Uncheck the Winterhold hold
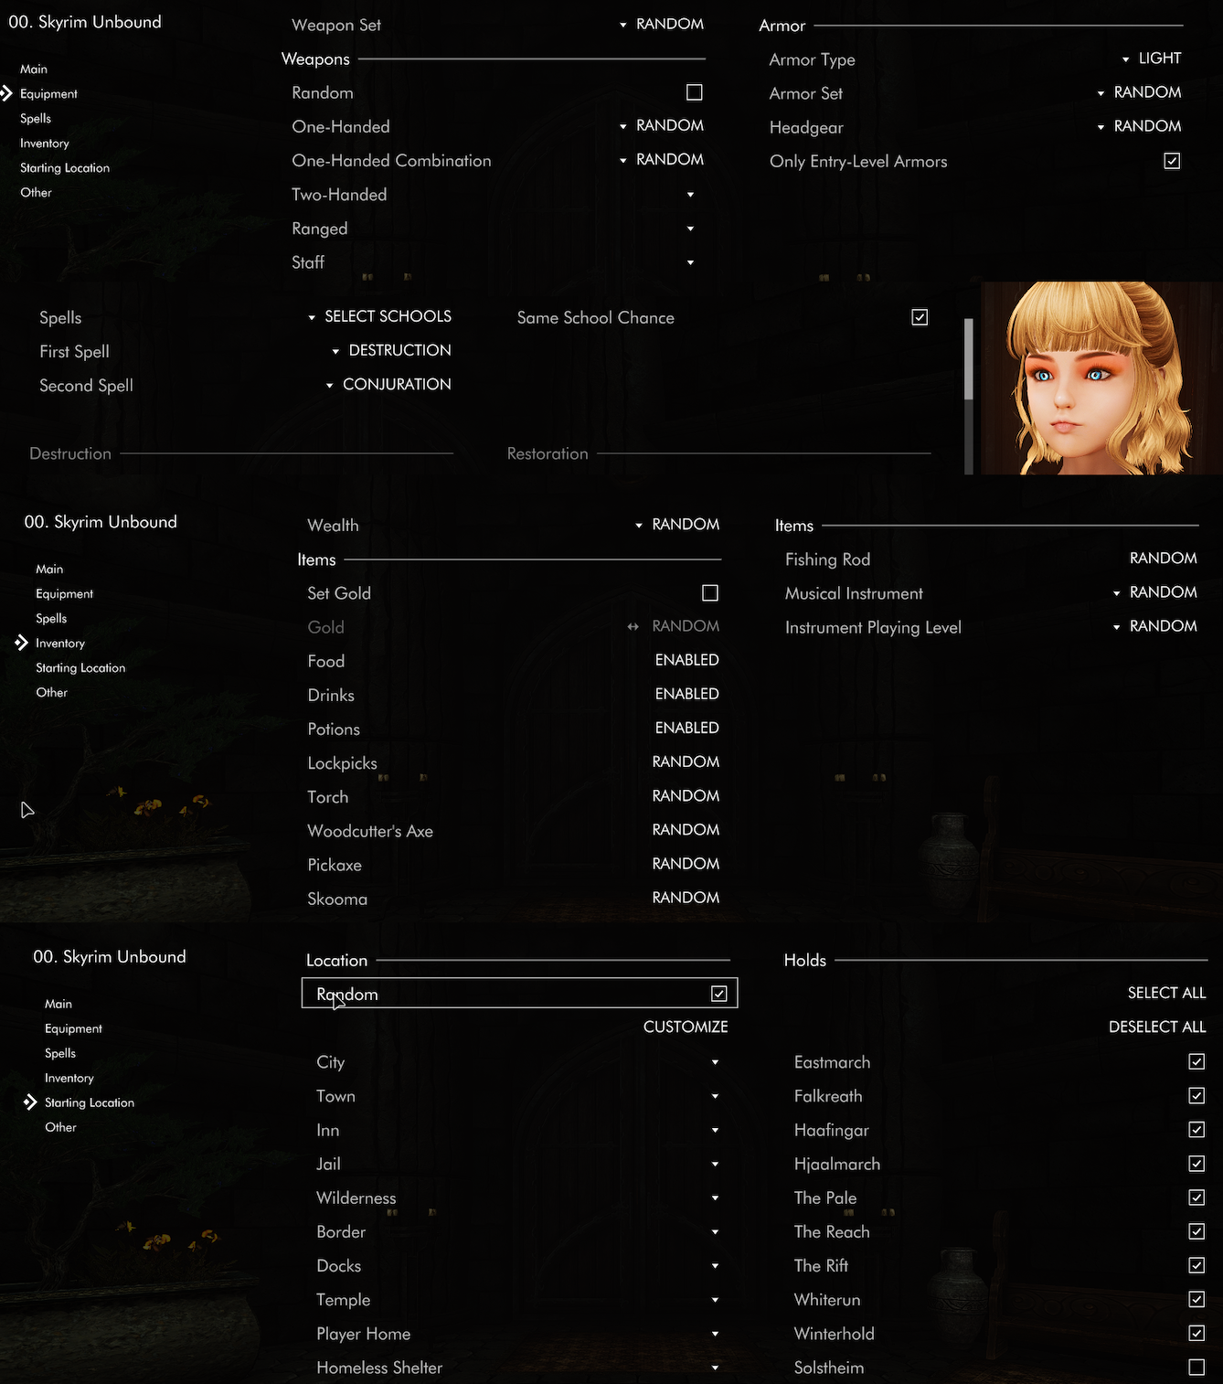This screenshot has height=1384, width=1223. tap(1196, 1333)
